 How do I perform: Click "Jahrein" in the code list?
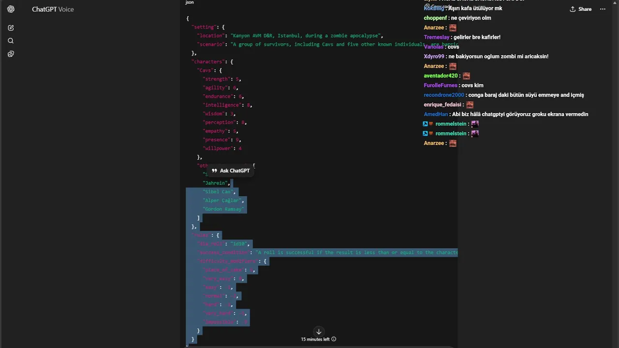215,183
